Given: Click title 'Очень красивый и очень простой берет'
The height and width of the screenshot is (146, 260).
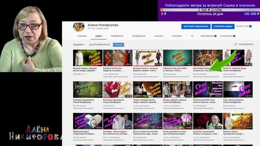Looking at the screenshot, I should point(175,133).
